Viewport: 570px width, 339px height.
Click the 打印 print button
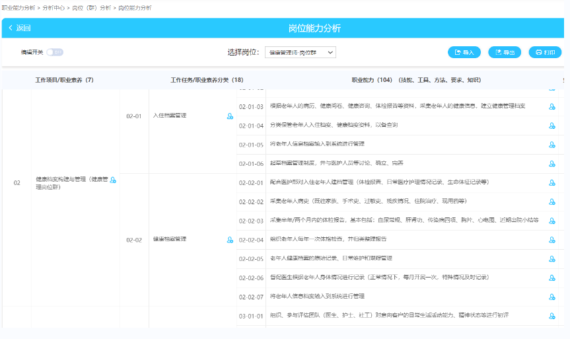point(545,52)
